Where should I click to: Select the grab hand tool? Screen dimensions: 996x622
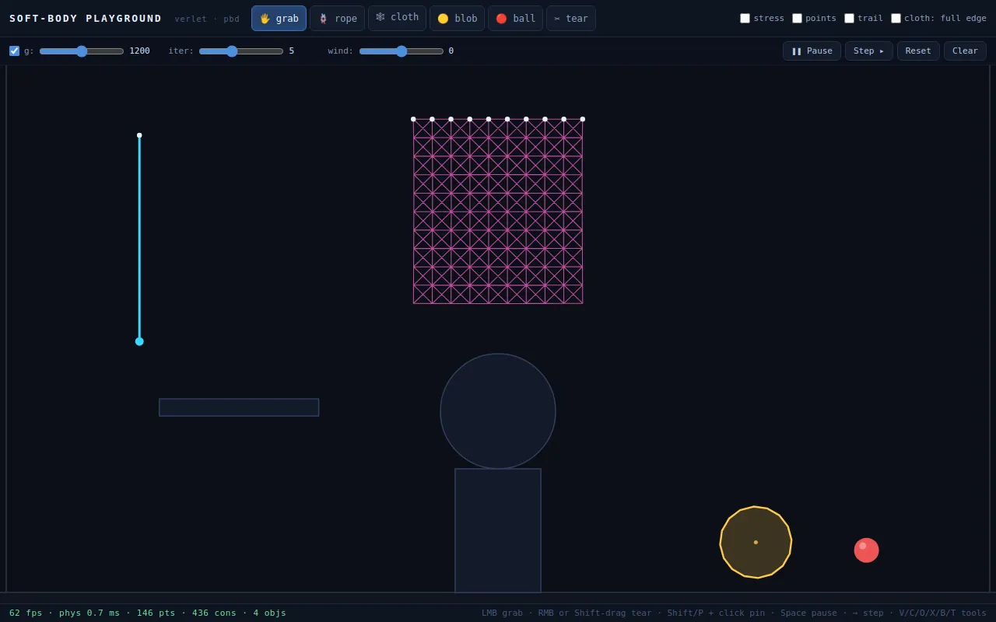tap(279, 19)
